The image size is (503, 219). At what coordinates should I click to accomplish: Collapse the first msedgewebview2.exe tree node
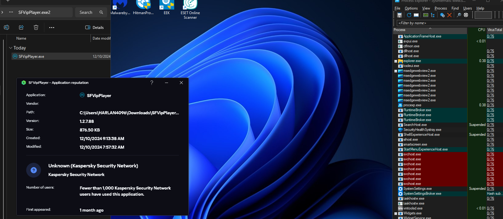point(396,71)
